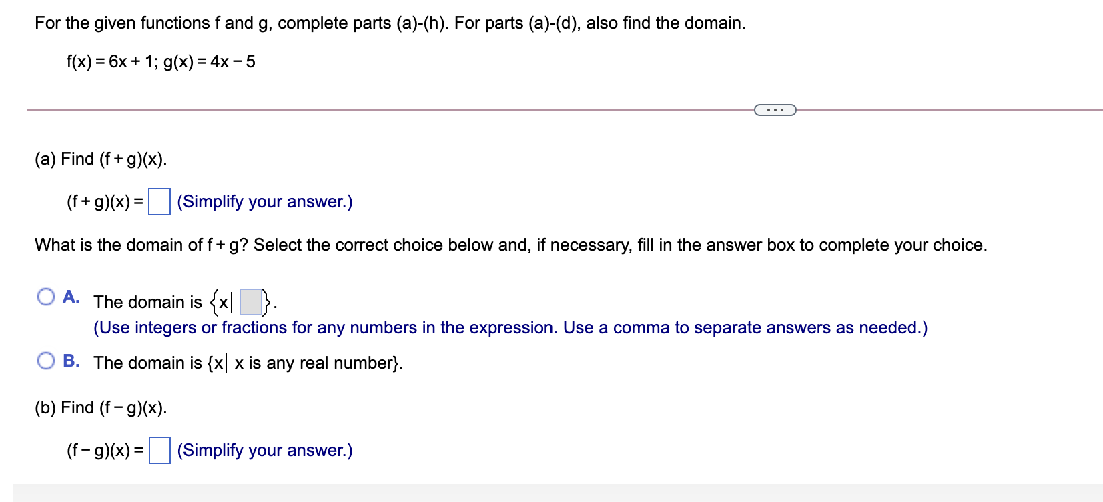Click the Simplify your answer note beside part (a)
1103x502 pixels.
pos(265,201)
